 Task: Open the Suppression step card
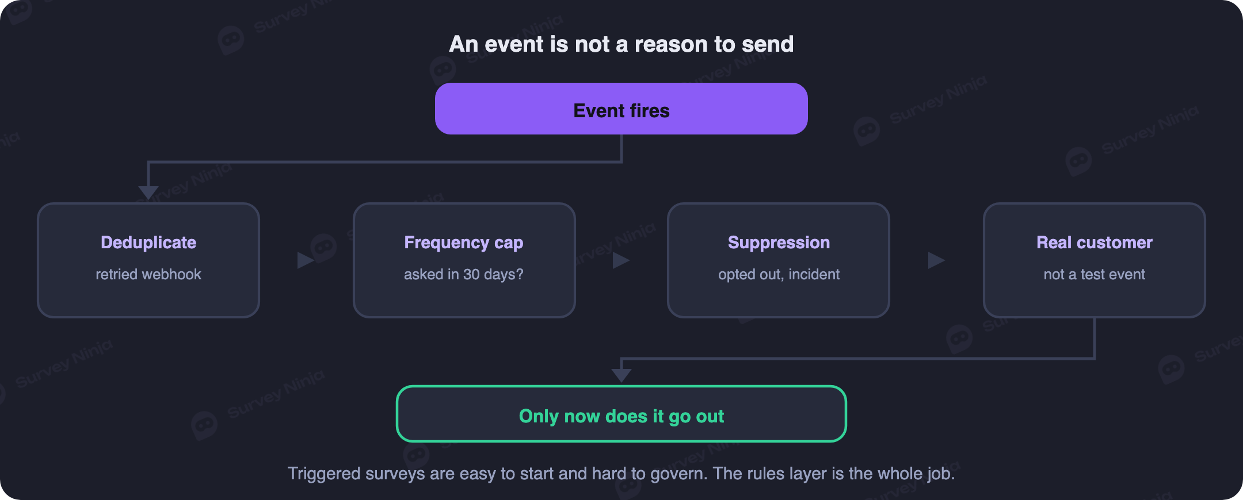779,260
